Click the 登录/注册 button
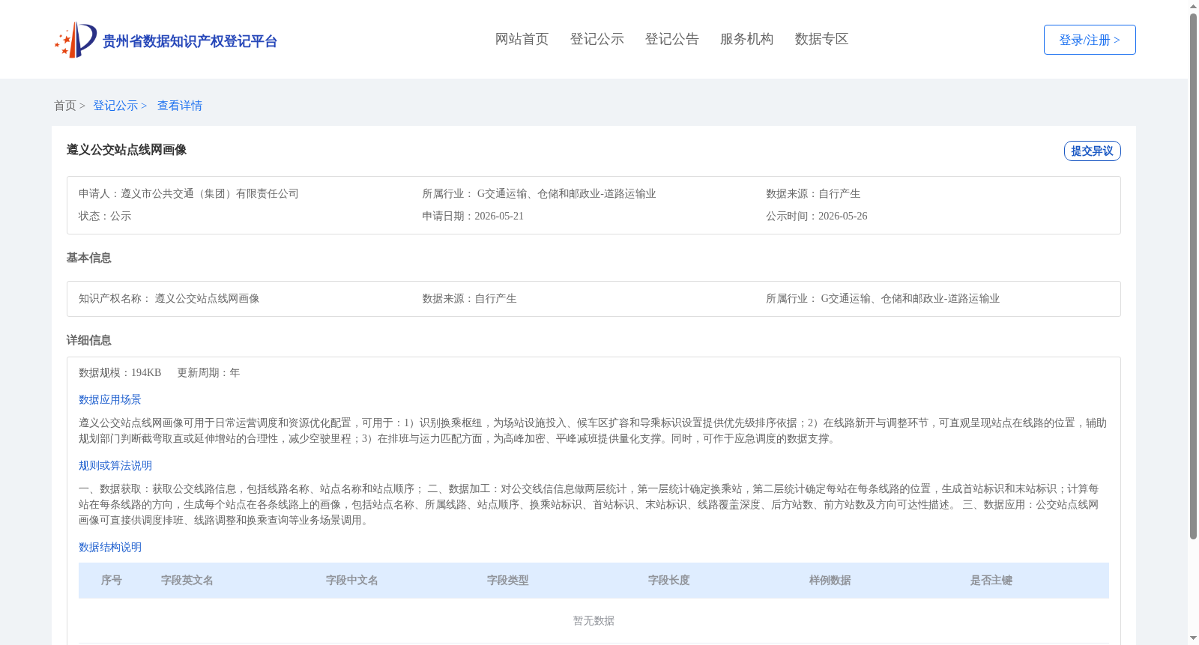1199x645 pixels. tap(1090, 40)
